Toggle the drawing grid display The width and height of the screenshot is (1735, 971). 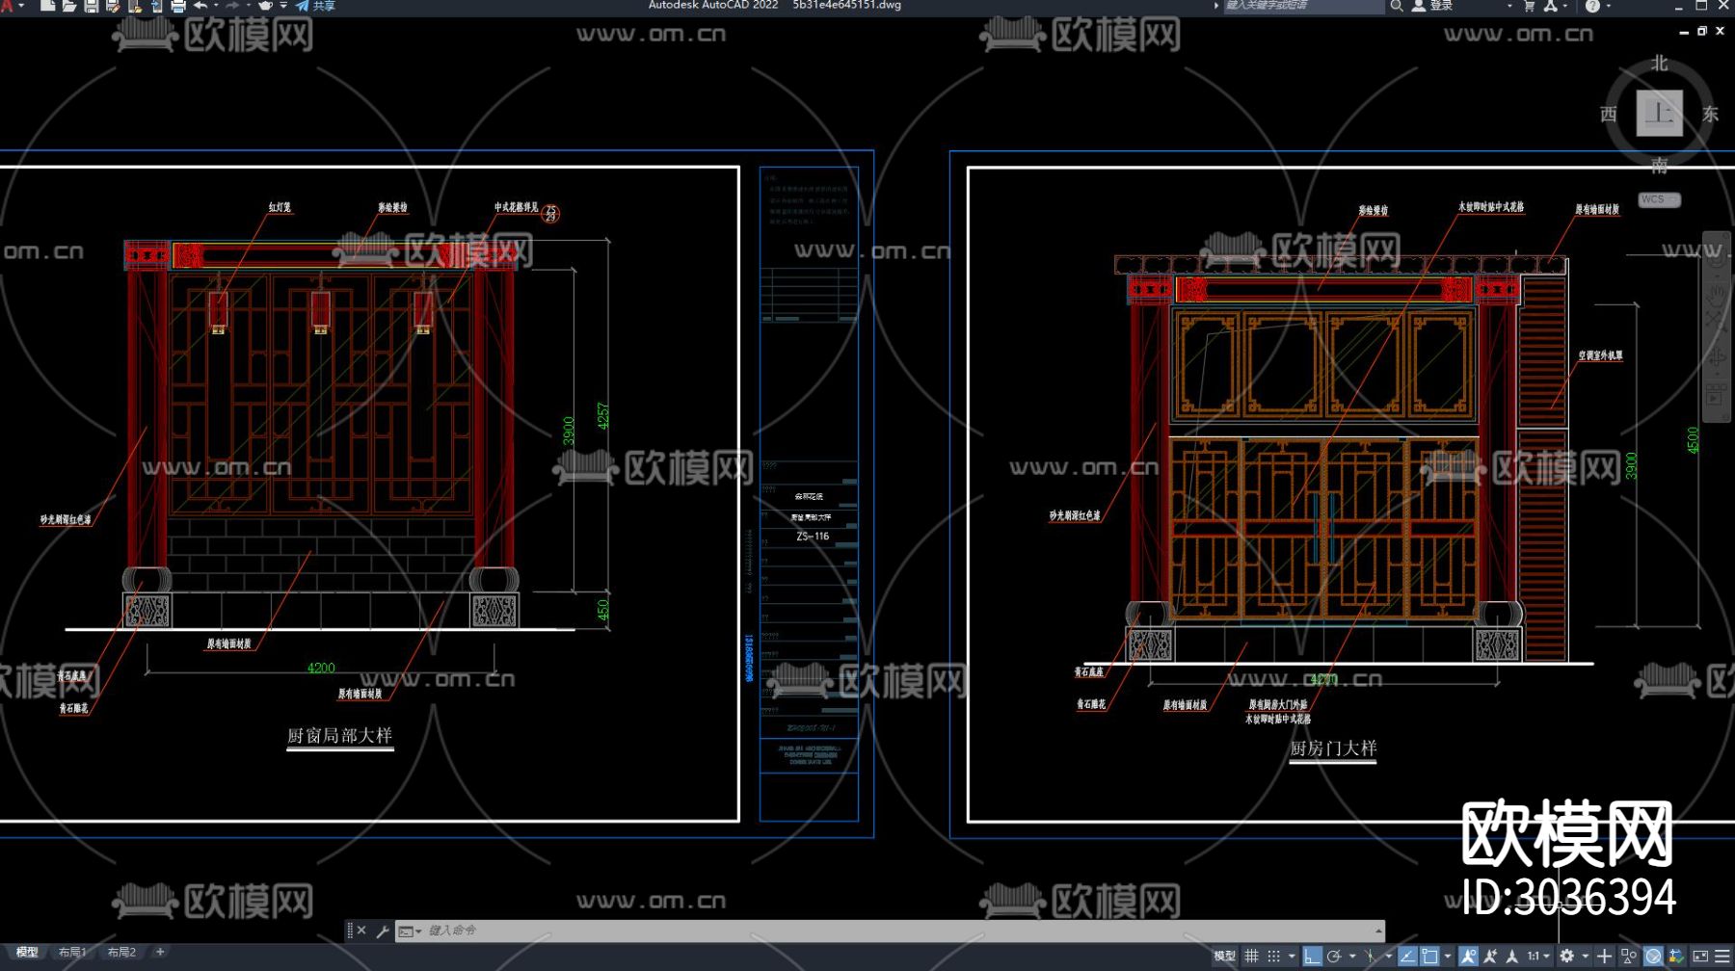pyautogui.click(x=1251, y=956)
